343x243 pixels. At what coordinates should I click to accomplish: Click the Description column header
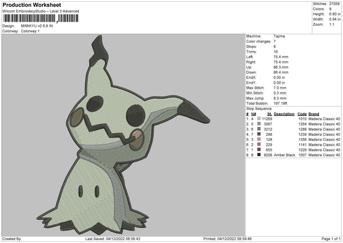coord(284,114)
